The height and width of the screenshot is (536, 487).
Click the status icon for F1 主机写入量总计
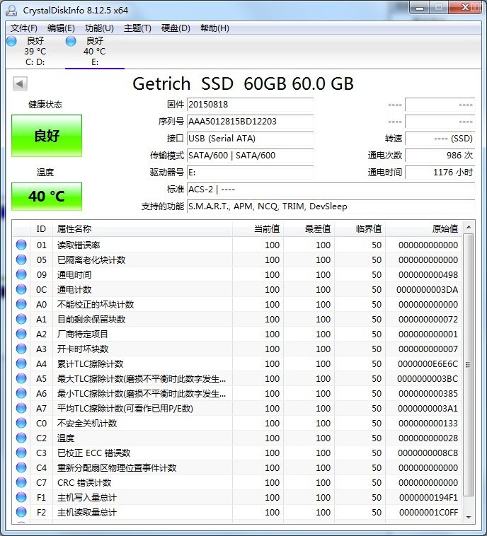[21, 497]
